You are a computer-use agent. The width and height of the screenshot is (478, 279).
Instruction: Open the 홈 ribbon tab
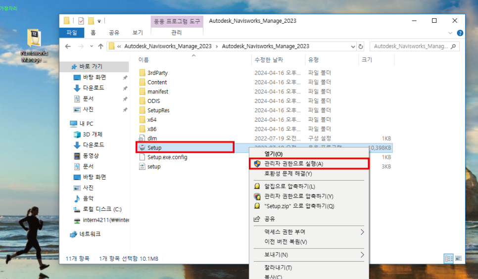[x=93, y=33]
